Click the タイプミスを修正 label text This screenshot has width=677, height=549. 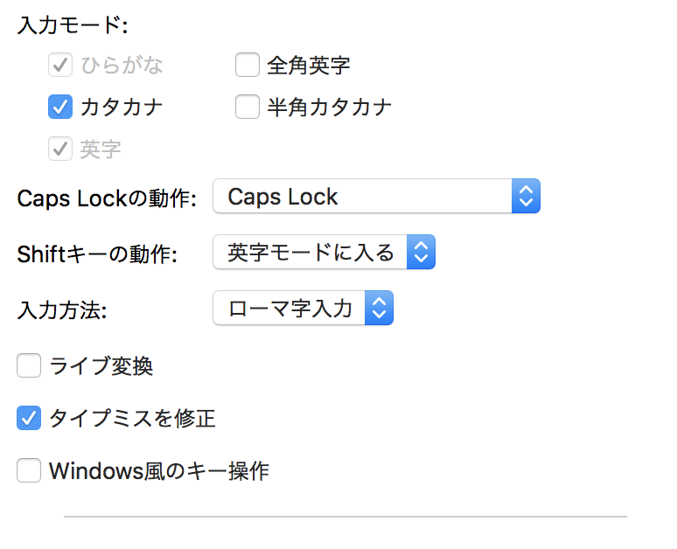point(132,419)
